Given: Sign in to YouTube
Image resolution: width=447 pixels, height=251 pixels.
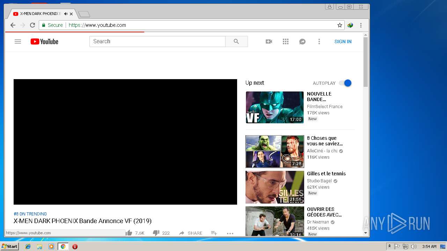Looking at the screenshot, I should [343, 41].
